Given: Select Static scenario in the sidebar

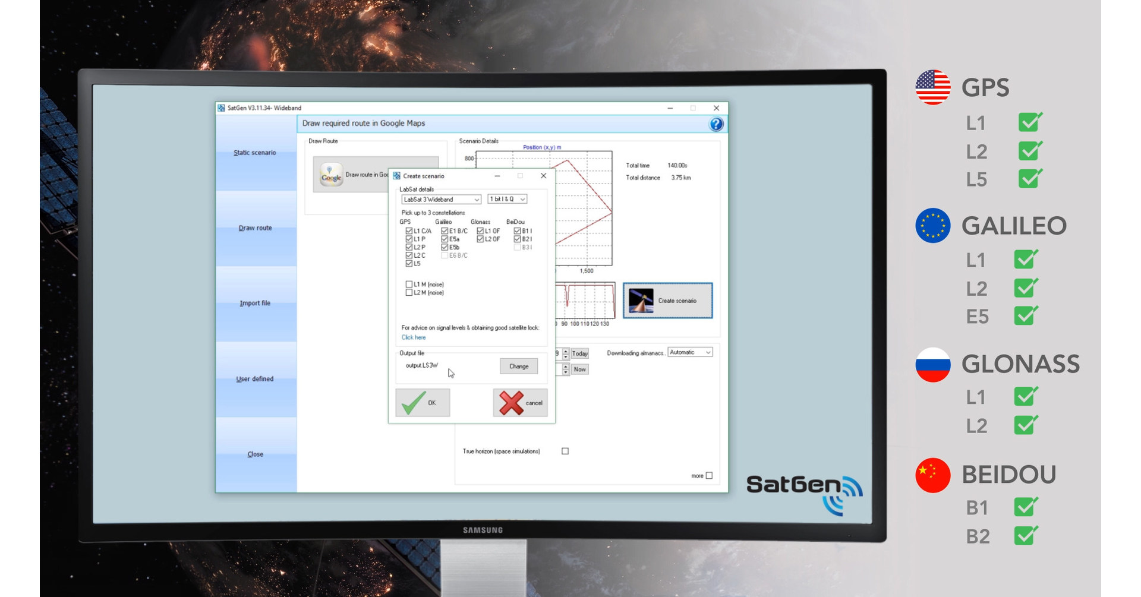Looking at the screenshot, I should coord(256,152).
